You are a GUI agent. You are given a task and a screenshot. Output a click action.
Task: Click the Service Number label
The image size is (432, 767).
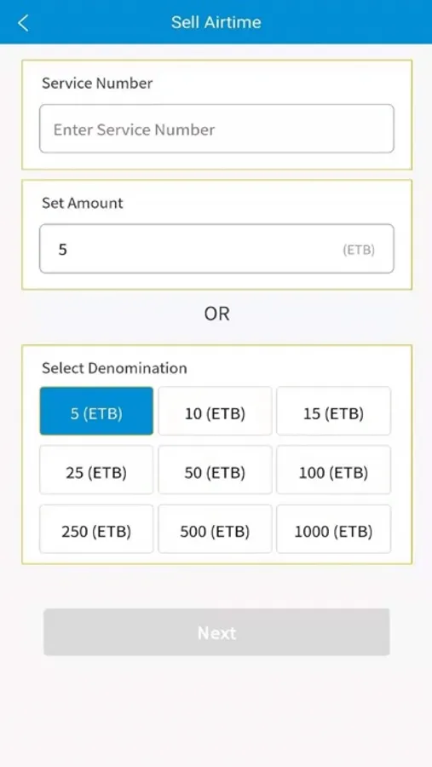97,84
